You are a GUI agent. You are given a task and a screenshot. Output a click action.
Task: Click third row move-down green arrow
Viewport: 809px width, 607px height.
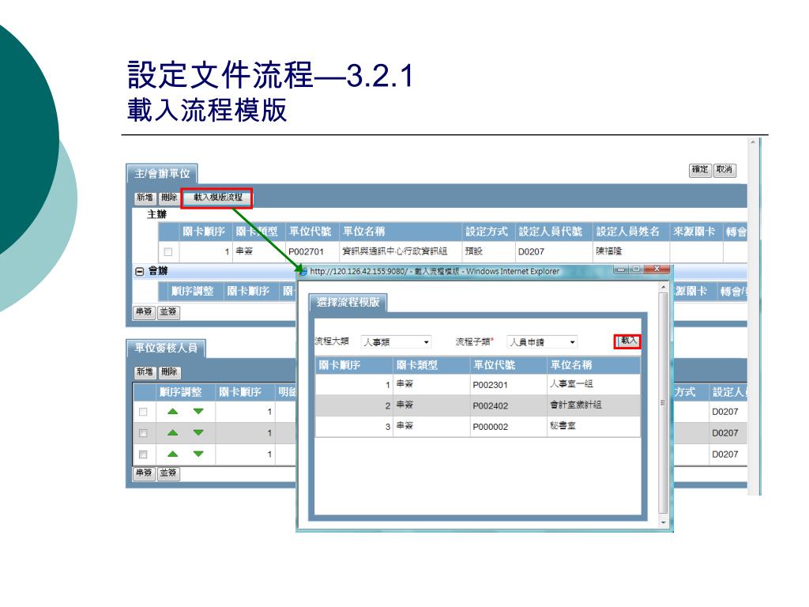198,454
